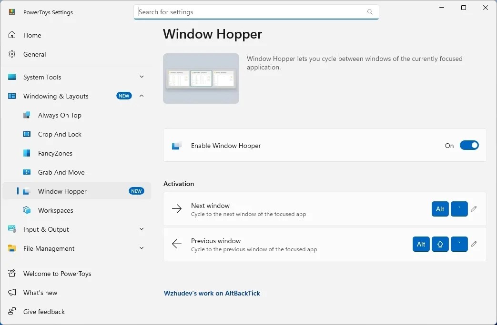Click NEW badge beside Windowing & Layouts

124,96
